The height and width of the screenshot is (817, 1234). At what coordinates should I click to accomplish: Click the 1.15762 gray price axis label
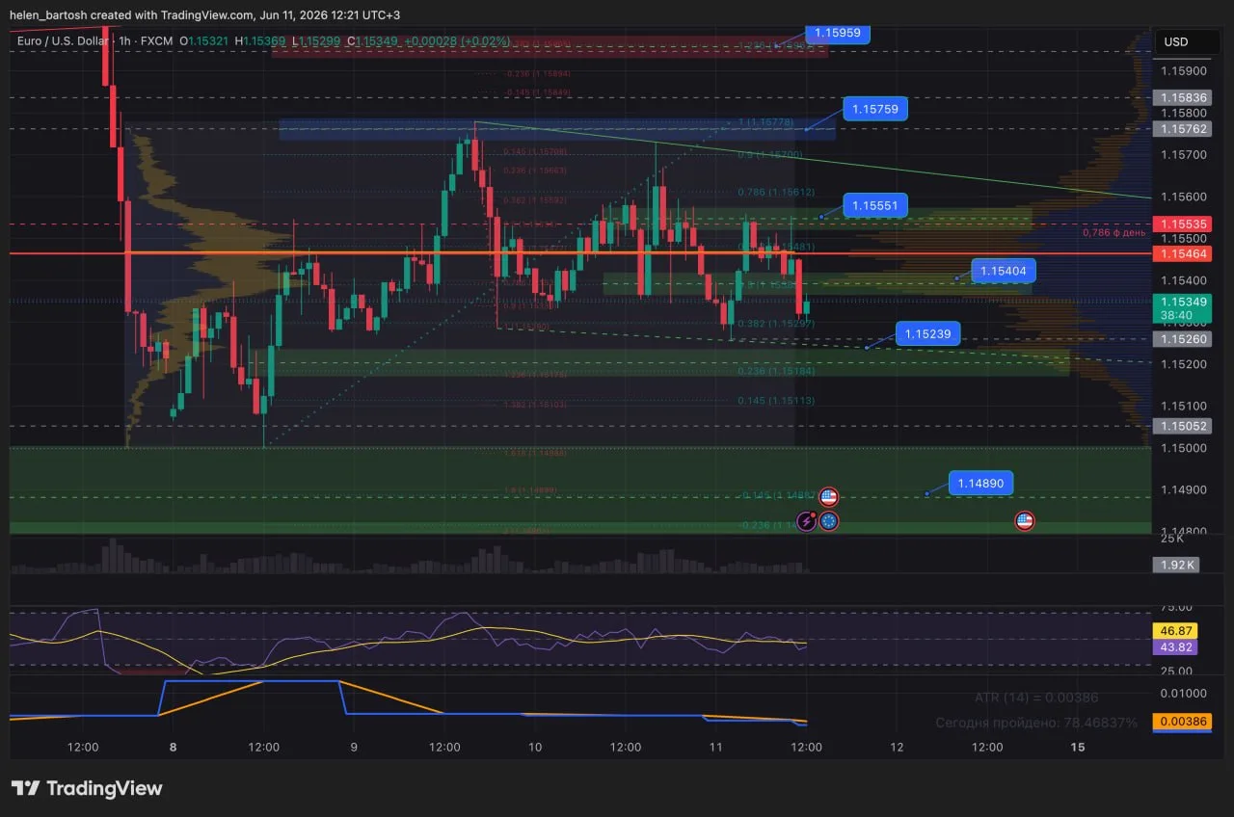(x=1183, y=128)
